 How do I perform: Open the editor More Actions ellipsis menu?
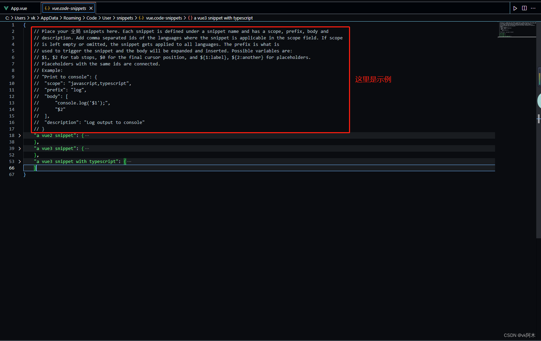[533, 8]
